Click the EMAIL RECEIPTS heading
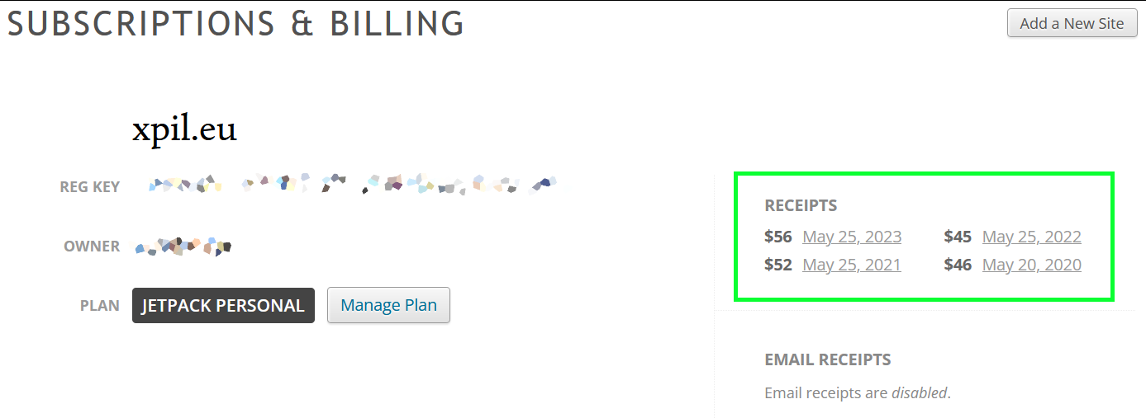1146x418 pixels. coord(827,359)
